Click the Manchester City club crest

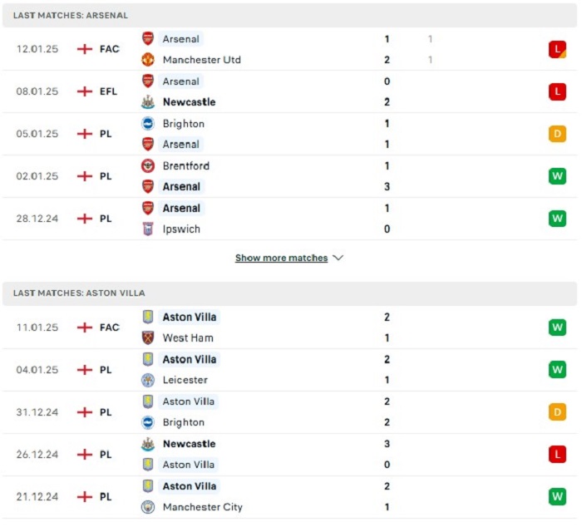click(148, 506)
